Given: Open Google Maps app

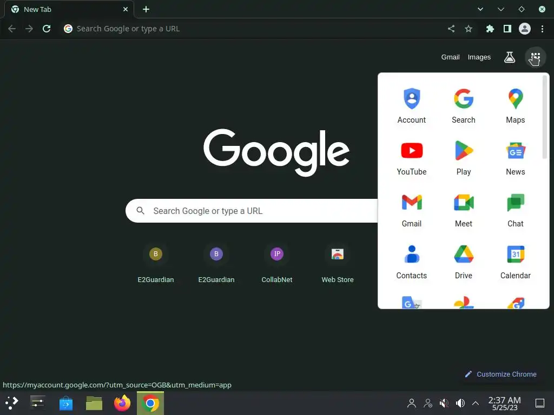Looking at the screenshot, I should click(516, 106).
